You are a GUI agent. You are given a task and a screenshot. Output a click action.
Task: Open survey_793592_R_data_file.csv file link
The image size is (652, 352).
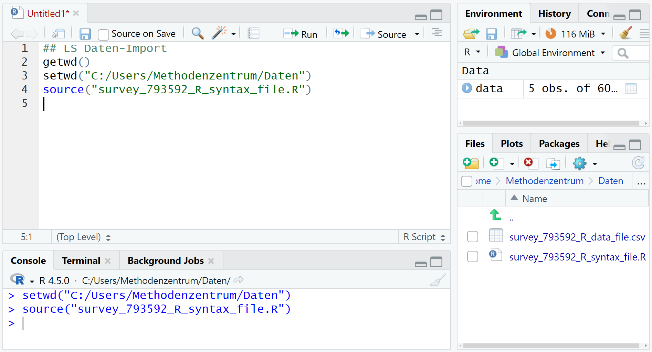tap(577, 237)
